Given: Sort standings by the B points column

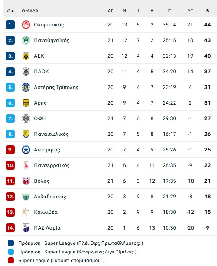Looking at the screenshot, I should point(207,11).
